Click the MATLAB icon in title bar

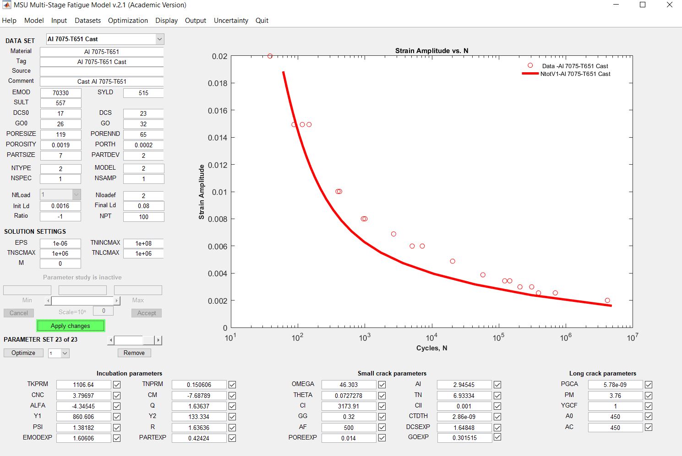(x=6, y=5)
